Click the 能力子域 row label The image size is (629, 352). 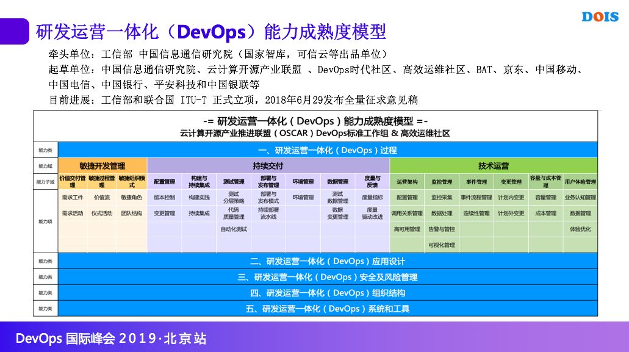(45, 182)
